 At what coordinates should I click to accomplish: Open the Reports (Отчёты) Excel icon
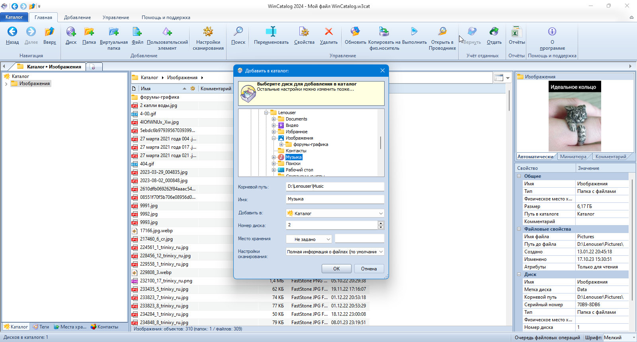point(517,32)
